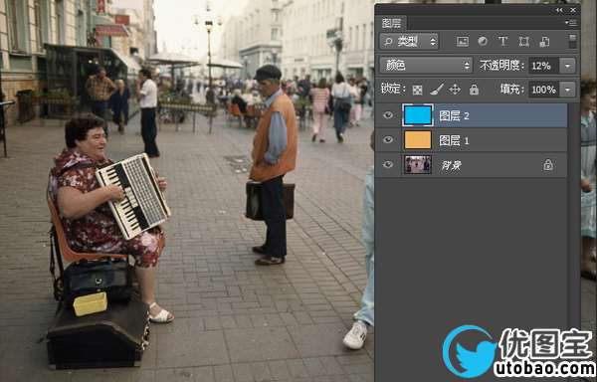Click the 填充 100% fill field
The width and height of the screenshot is (597, 382).
(x=543, y=90)
